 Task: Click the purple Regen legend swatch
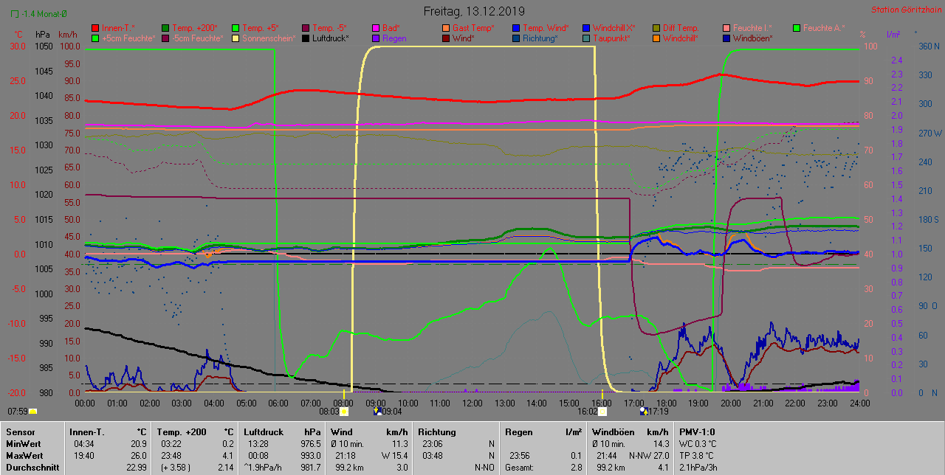pos(375,38)
